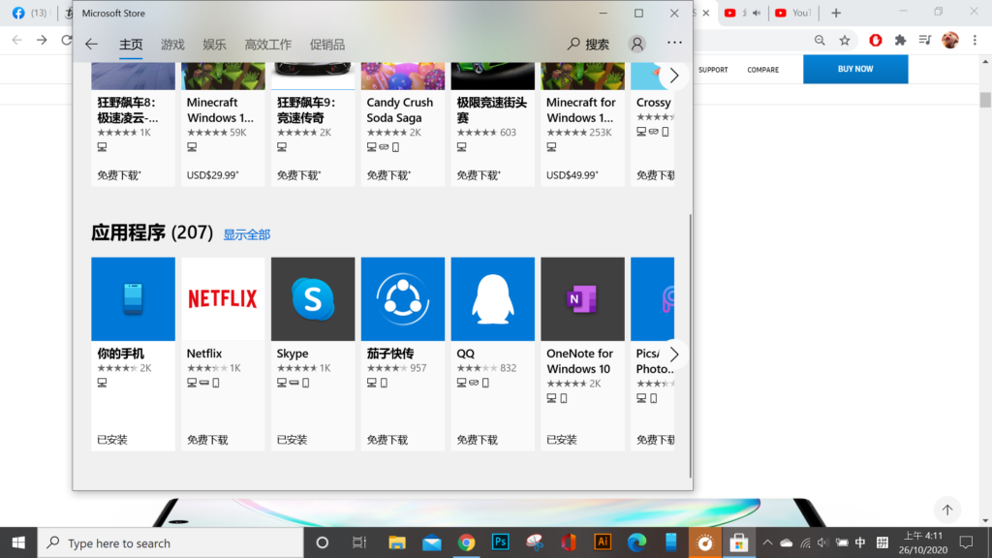
Task: Switch to the Chrome tab labeled YouT
Action: [x=793, y=13]
